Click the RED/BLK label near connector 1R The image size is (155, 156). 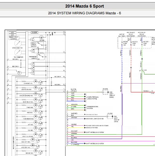(146, 91)
